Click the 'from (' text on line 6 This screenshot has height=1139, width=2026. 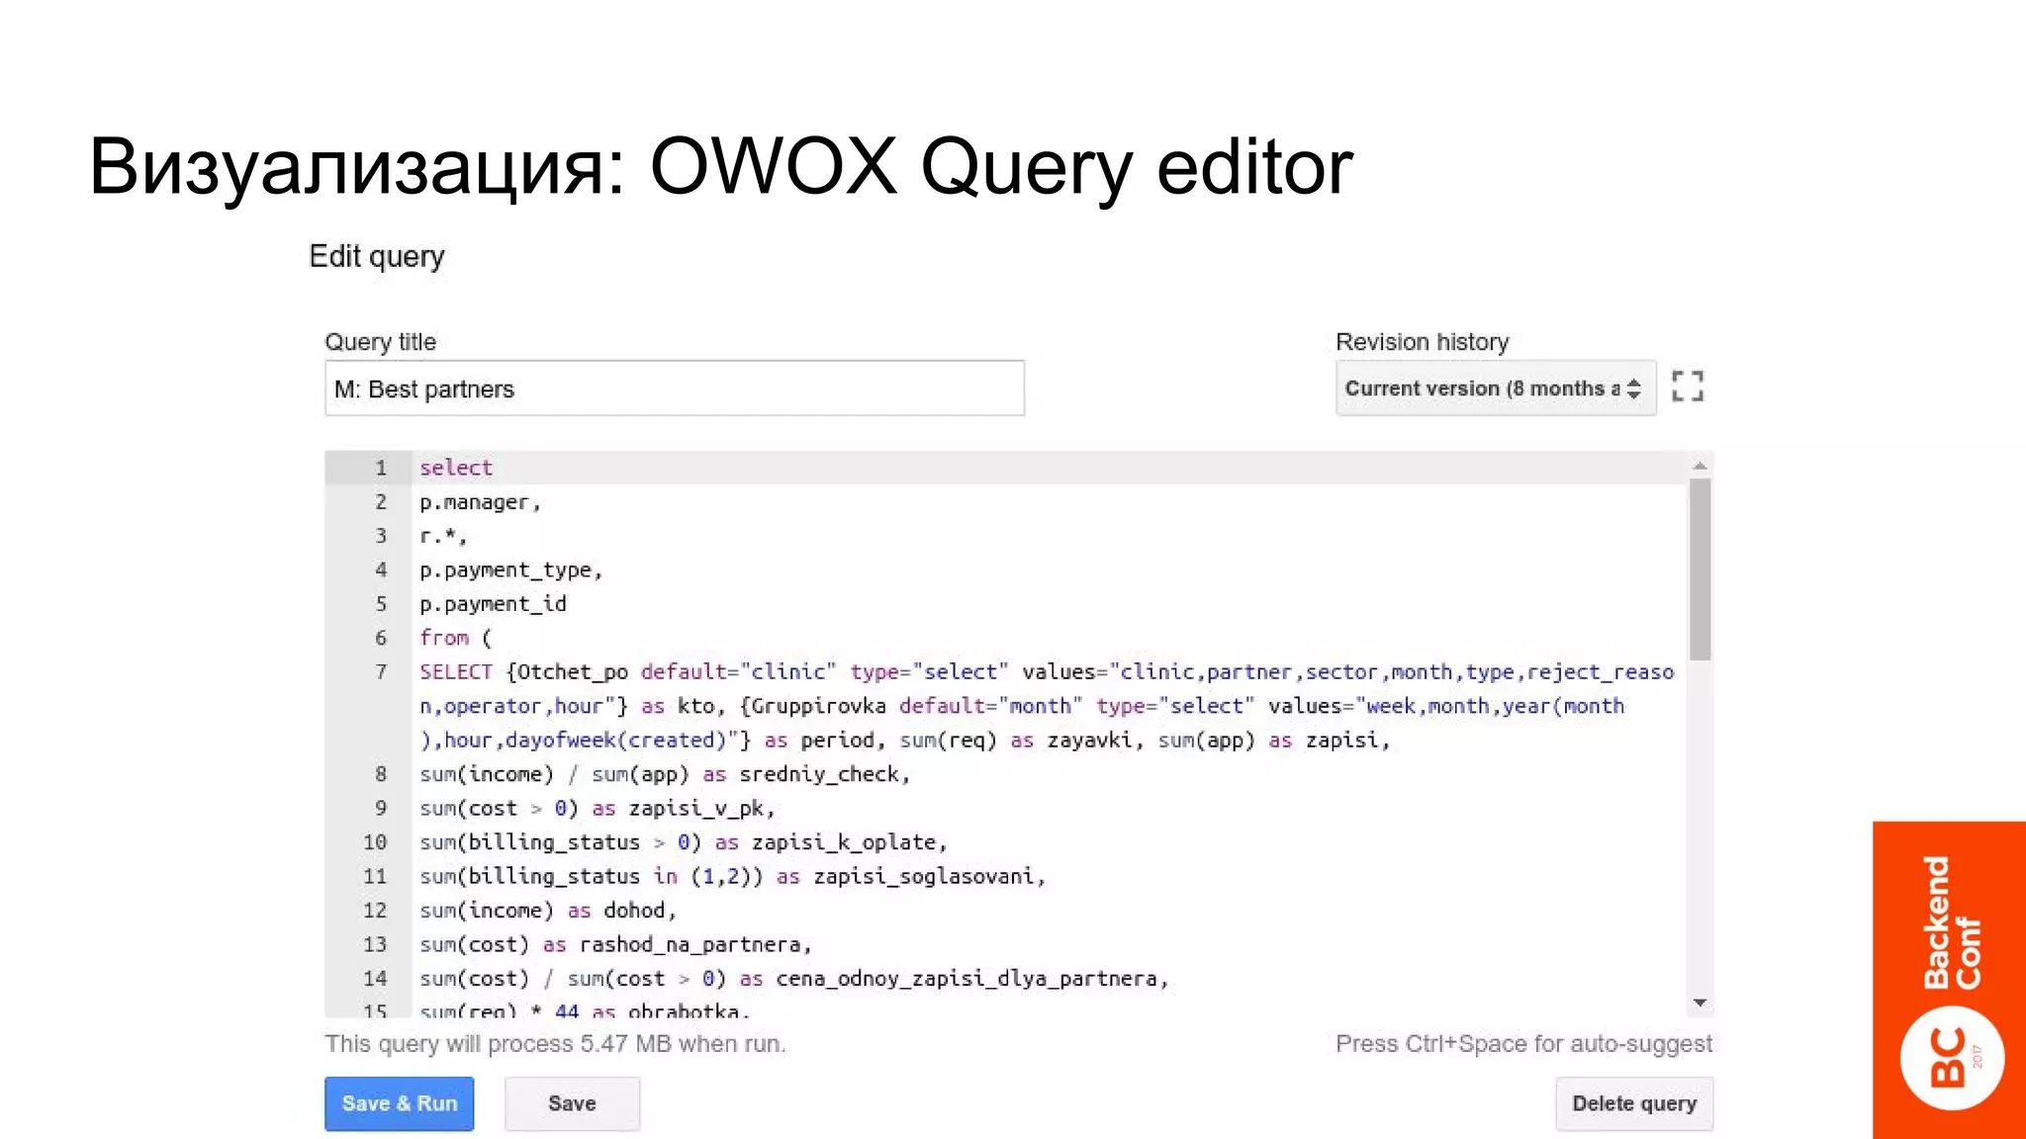(x=455, y=638)
